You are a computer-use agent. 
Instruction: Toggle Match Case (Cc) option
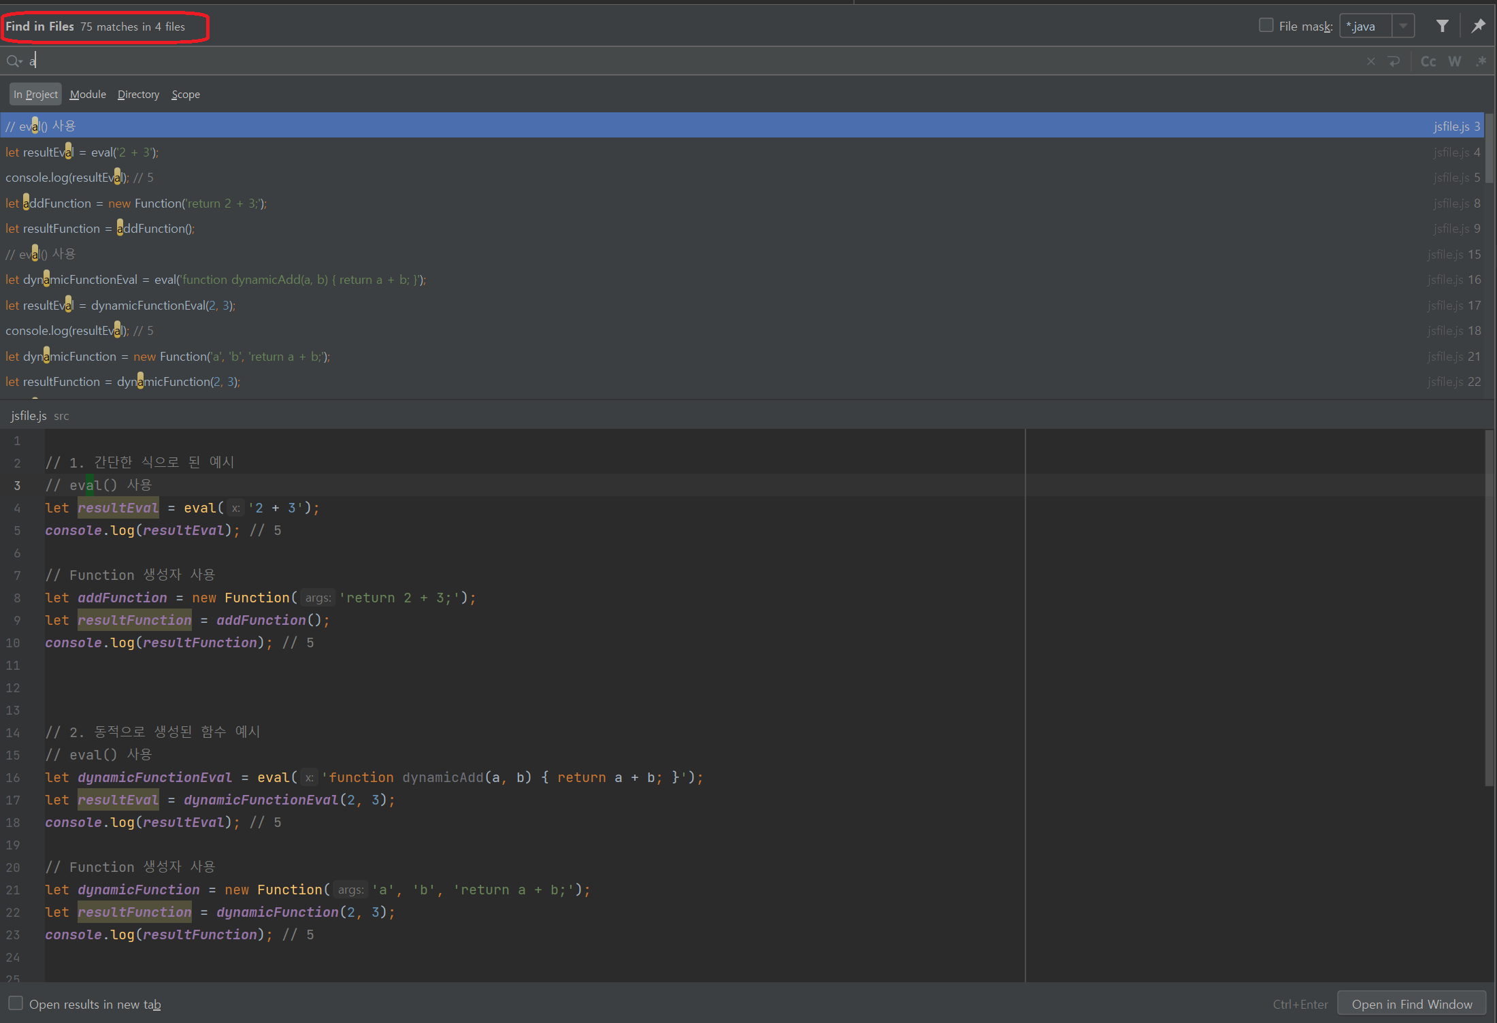click(1428, 61)
